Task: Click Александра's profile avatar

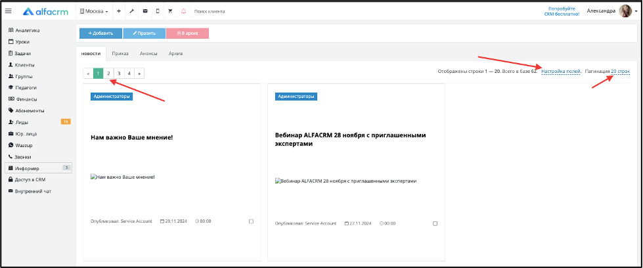Action: (x=625, y=11)
